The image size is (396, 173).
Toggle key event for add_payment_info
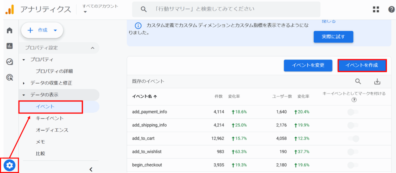coord(353,112)
